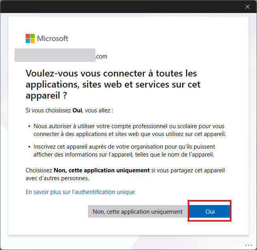Screen dimensions: 257x250
Task: Close the sign-in dialog window
Action: pos(248,7)
